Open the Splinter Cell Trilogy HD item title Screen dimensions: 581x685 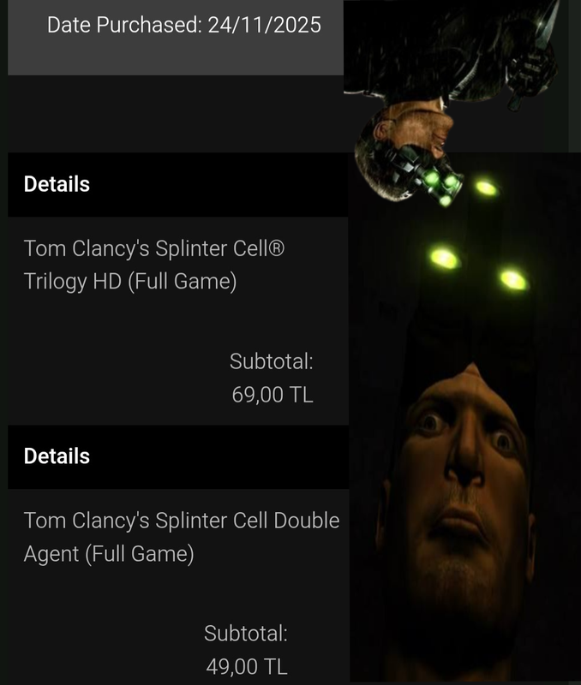(x=154, y=265)
